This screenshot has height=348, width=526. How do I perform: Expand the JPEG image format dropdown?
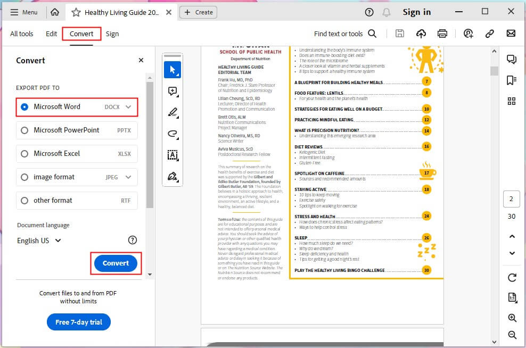[x=128, y=177]
